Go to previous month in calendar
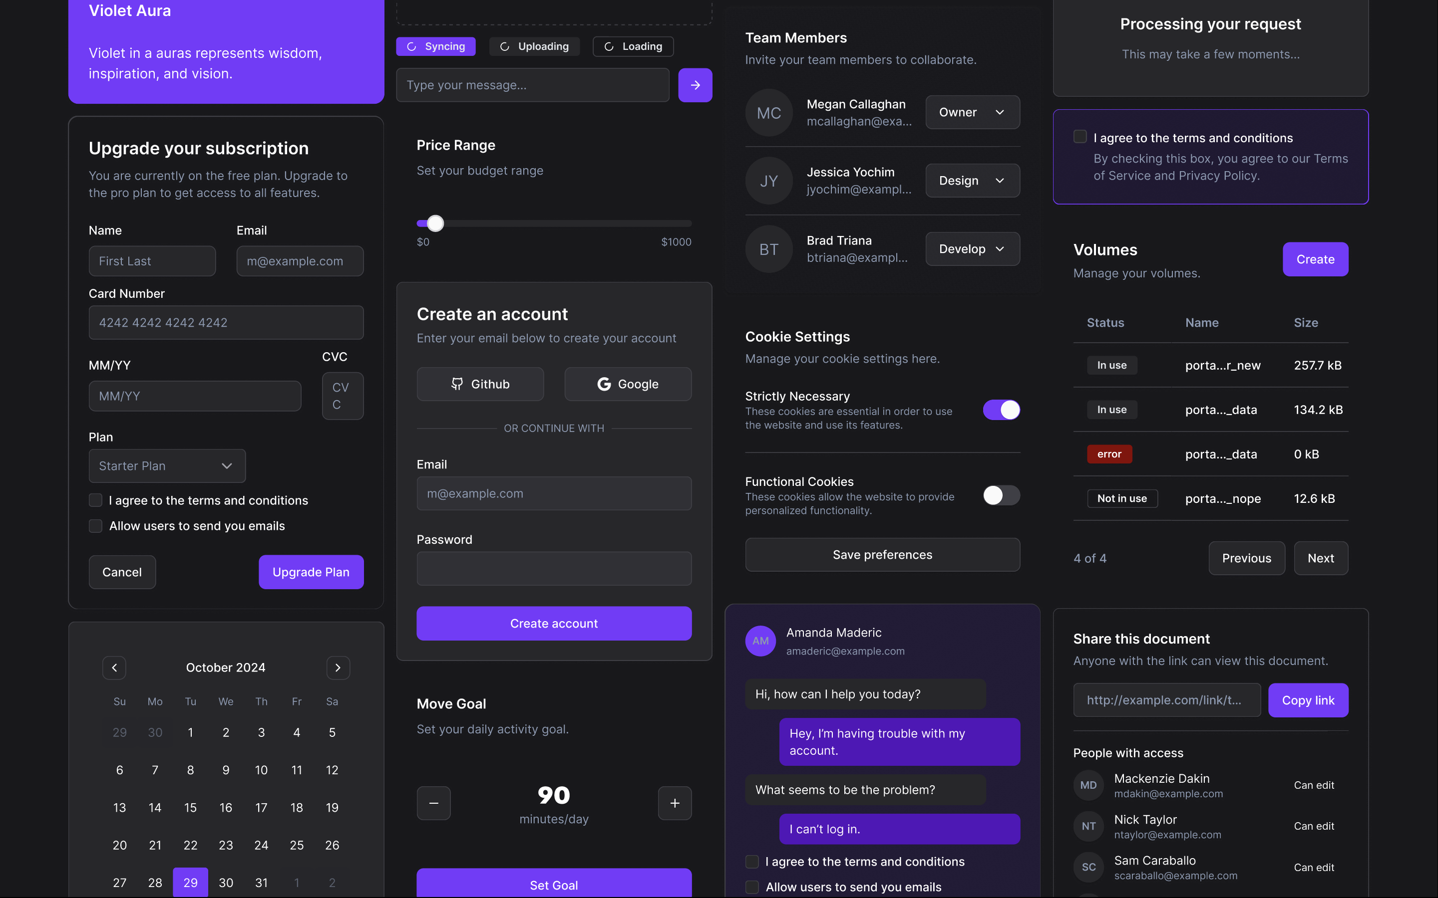 pyautogui.click(x=114, y=668)
